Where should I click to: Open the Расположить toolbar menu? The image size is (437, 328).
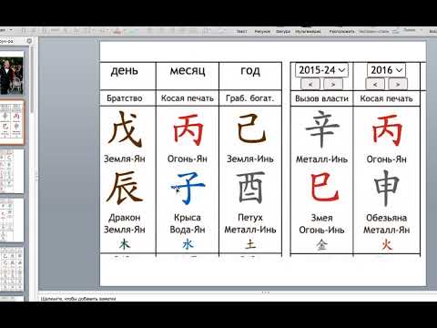(342, 31)
